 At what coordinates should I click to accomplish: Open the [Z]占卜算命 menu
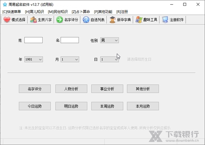coord(81,12)
